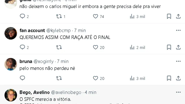This screenshot has width=185, height=104.
Task: Open more options on Avelino's tweet
Action: (x=178, y=92)
